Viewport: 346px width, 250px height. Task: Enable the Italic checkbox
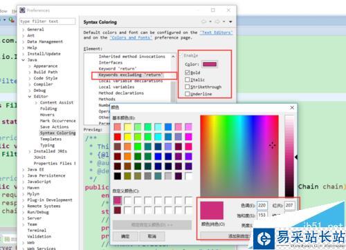(x=187, y=79)
